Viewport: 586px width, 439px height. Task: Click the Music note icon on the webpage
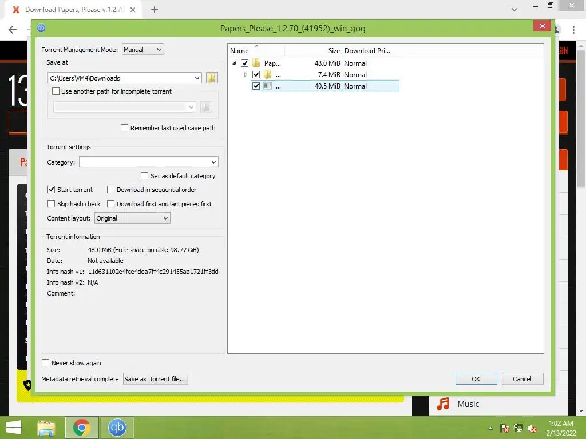(443, 404)
